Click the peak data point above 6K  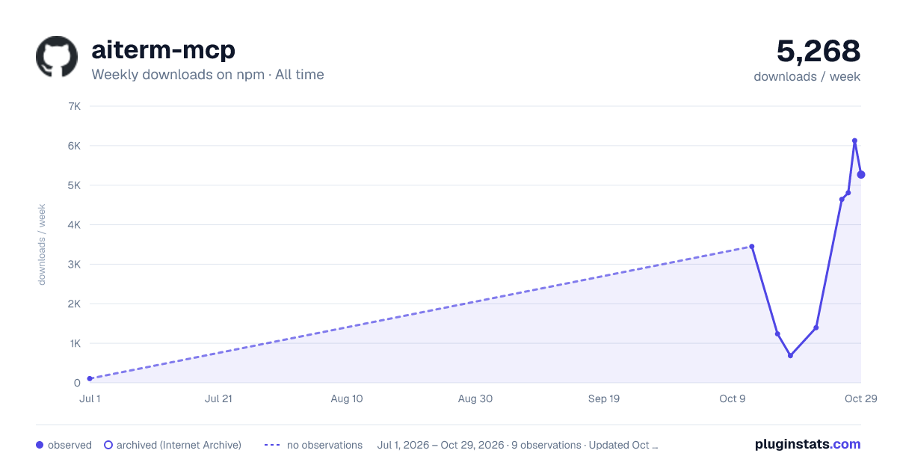pos(854,141)
